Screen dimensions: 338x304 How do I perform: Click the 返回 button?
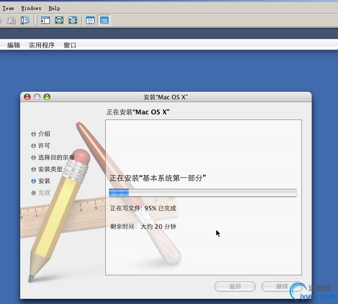click(x=235, y=286)
